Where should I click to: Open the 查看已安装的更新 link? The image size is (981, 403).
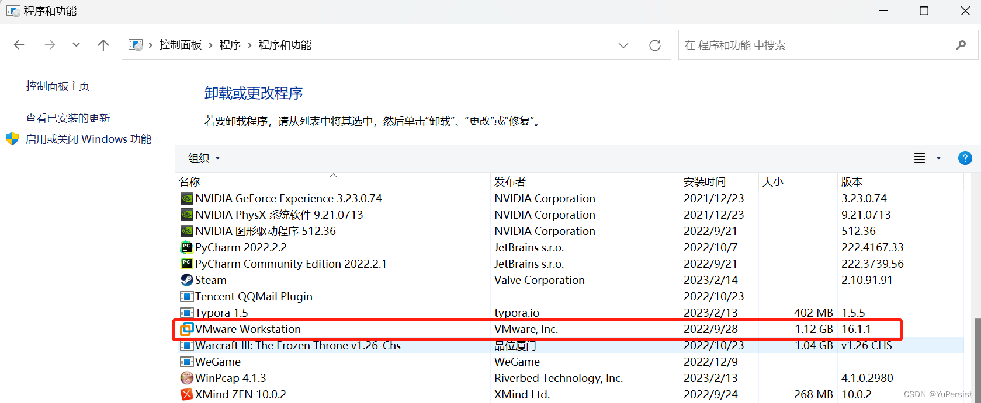coord(68,118)
